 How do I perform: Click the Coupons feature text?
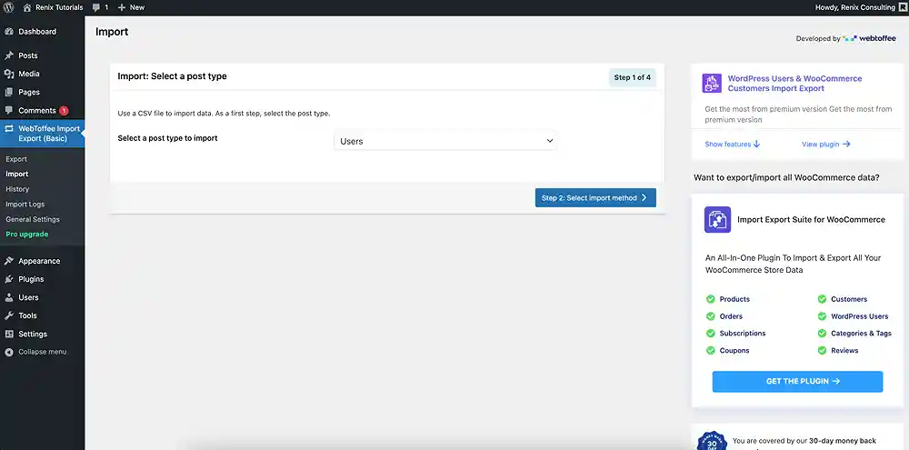[734, 350]
